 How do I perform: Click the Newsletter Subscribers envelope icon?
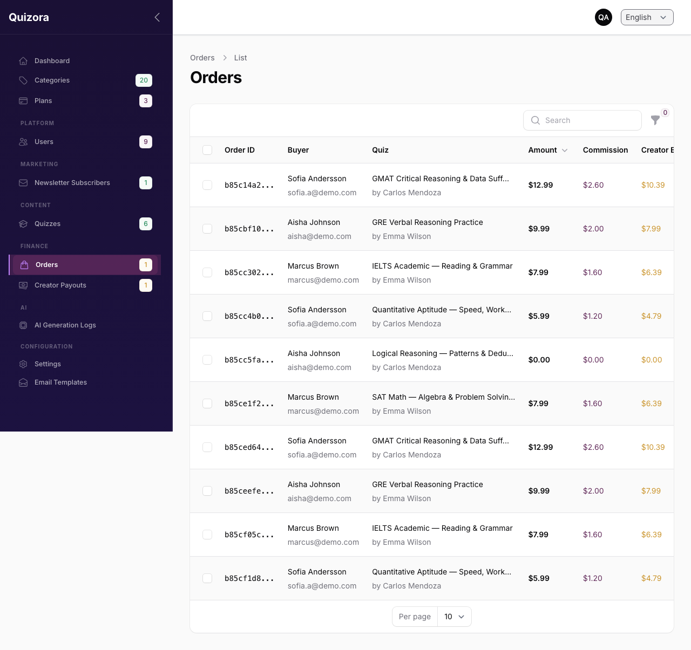23,183
